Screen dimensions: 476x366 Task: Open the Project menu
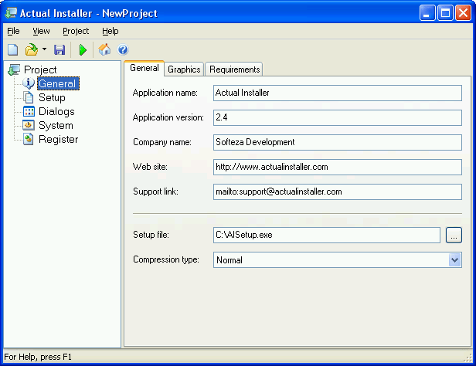(76, 31)
